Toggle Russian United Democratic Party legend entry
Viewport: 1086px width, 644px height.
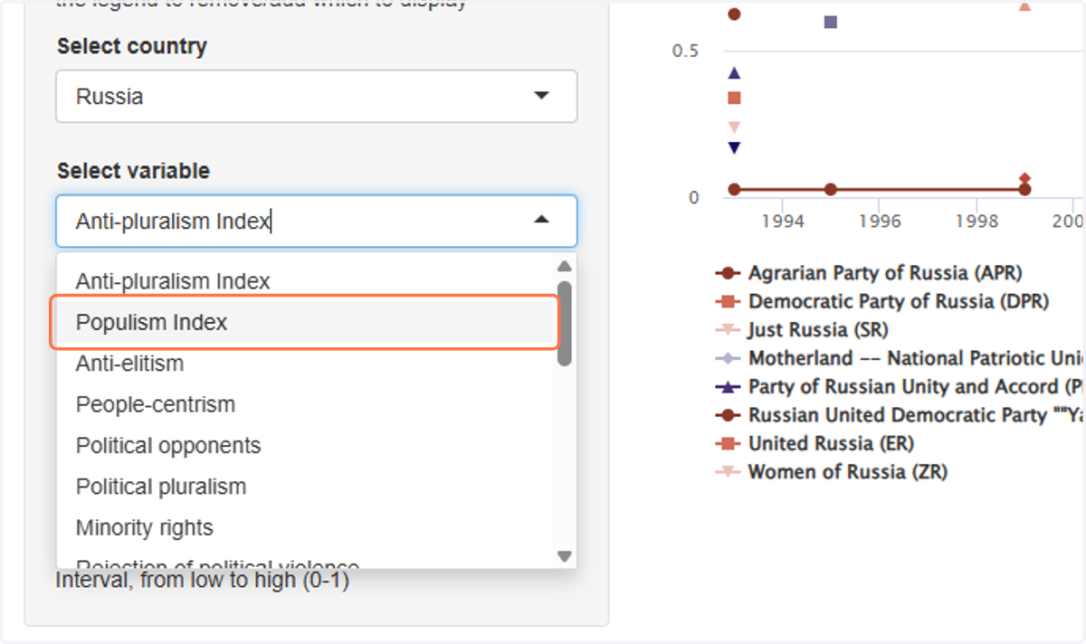[900, 415]
